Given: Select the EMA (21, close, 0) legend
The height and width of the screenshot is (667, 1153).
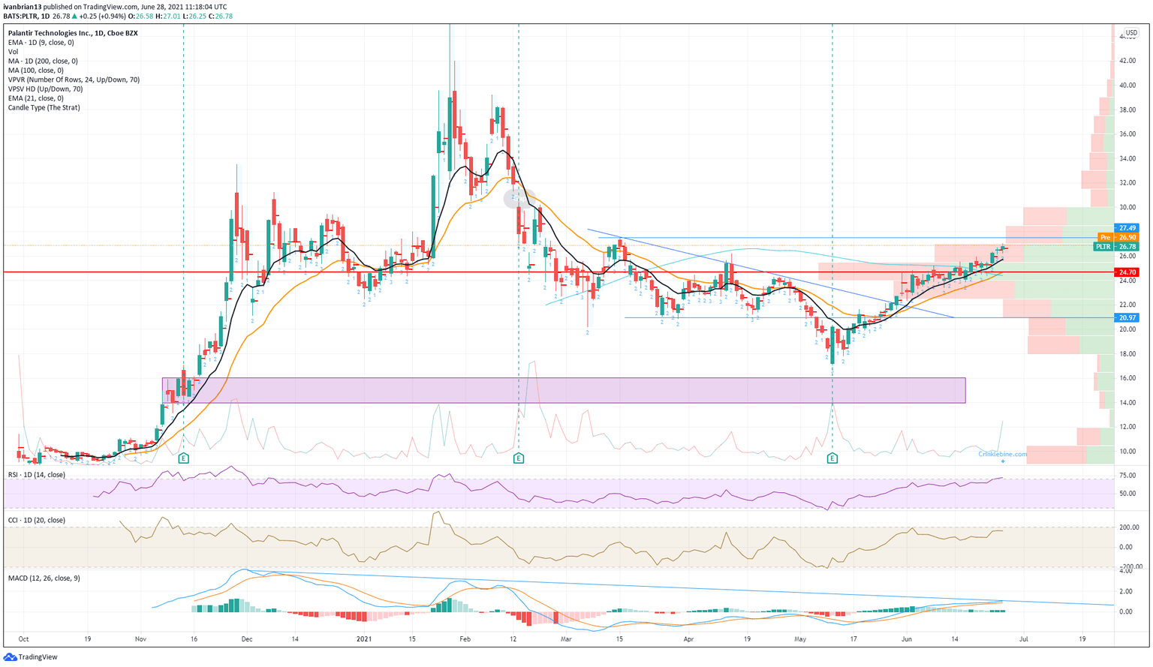Looking at the screenshot, I should coord(38,98).
